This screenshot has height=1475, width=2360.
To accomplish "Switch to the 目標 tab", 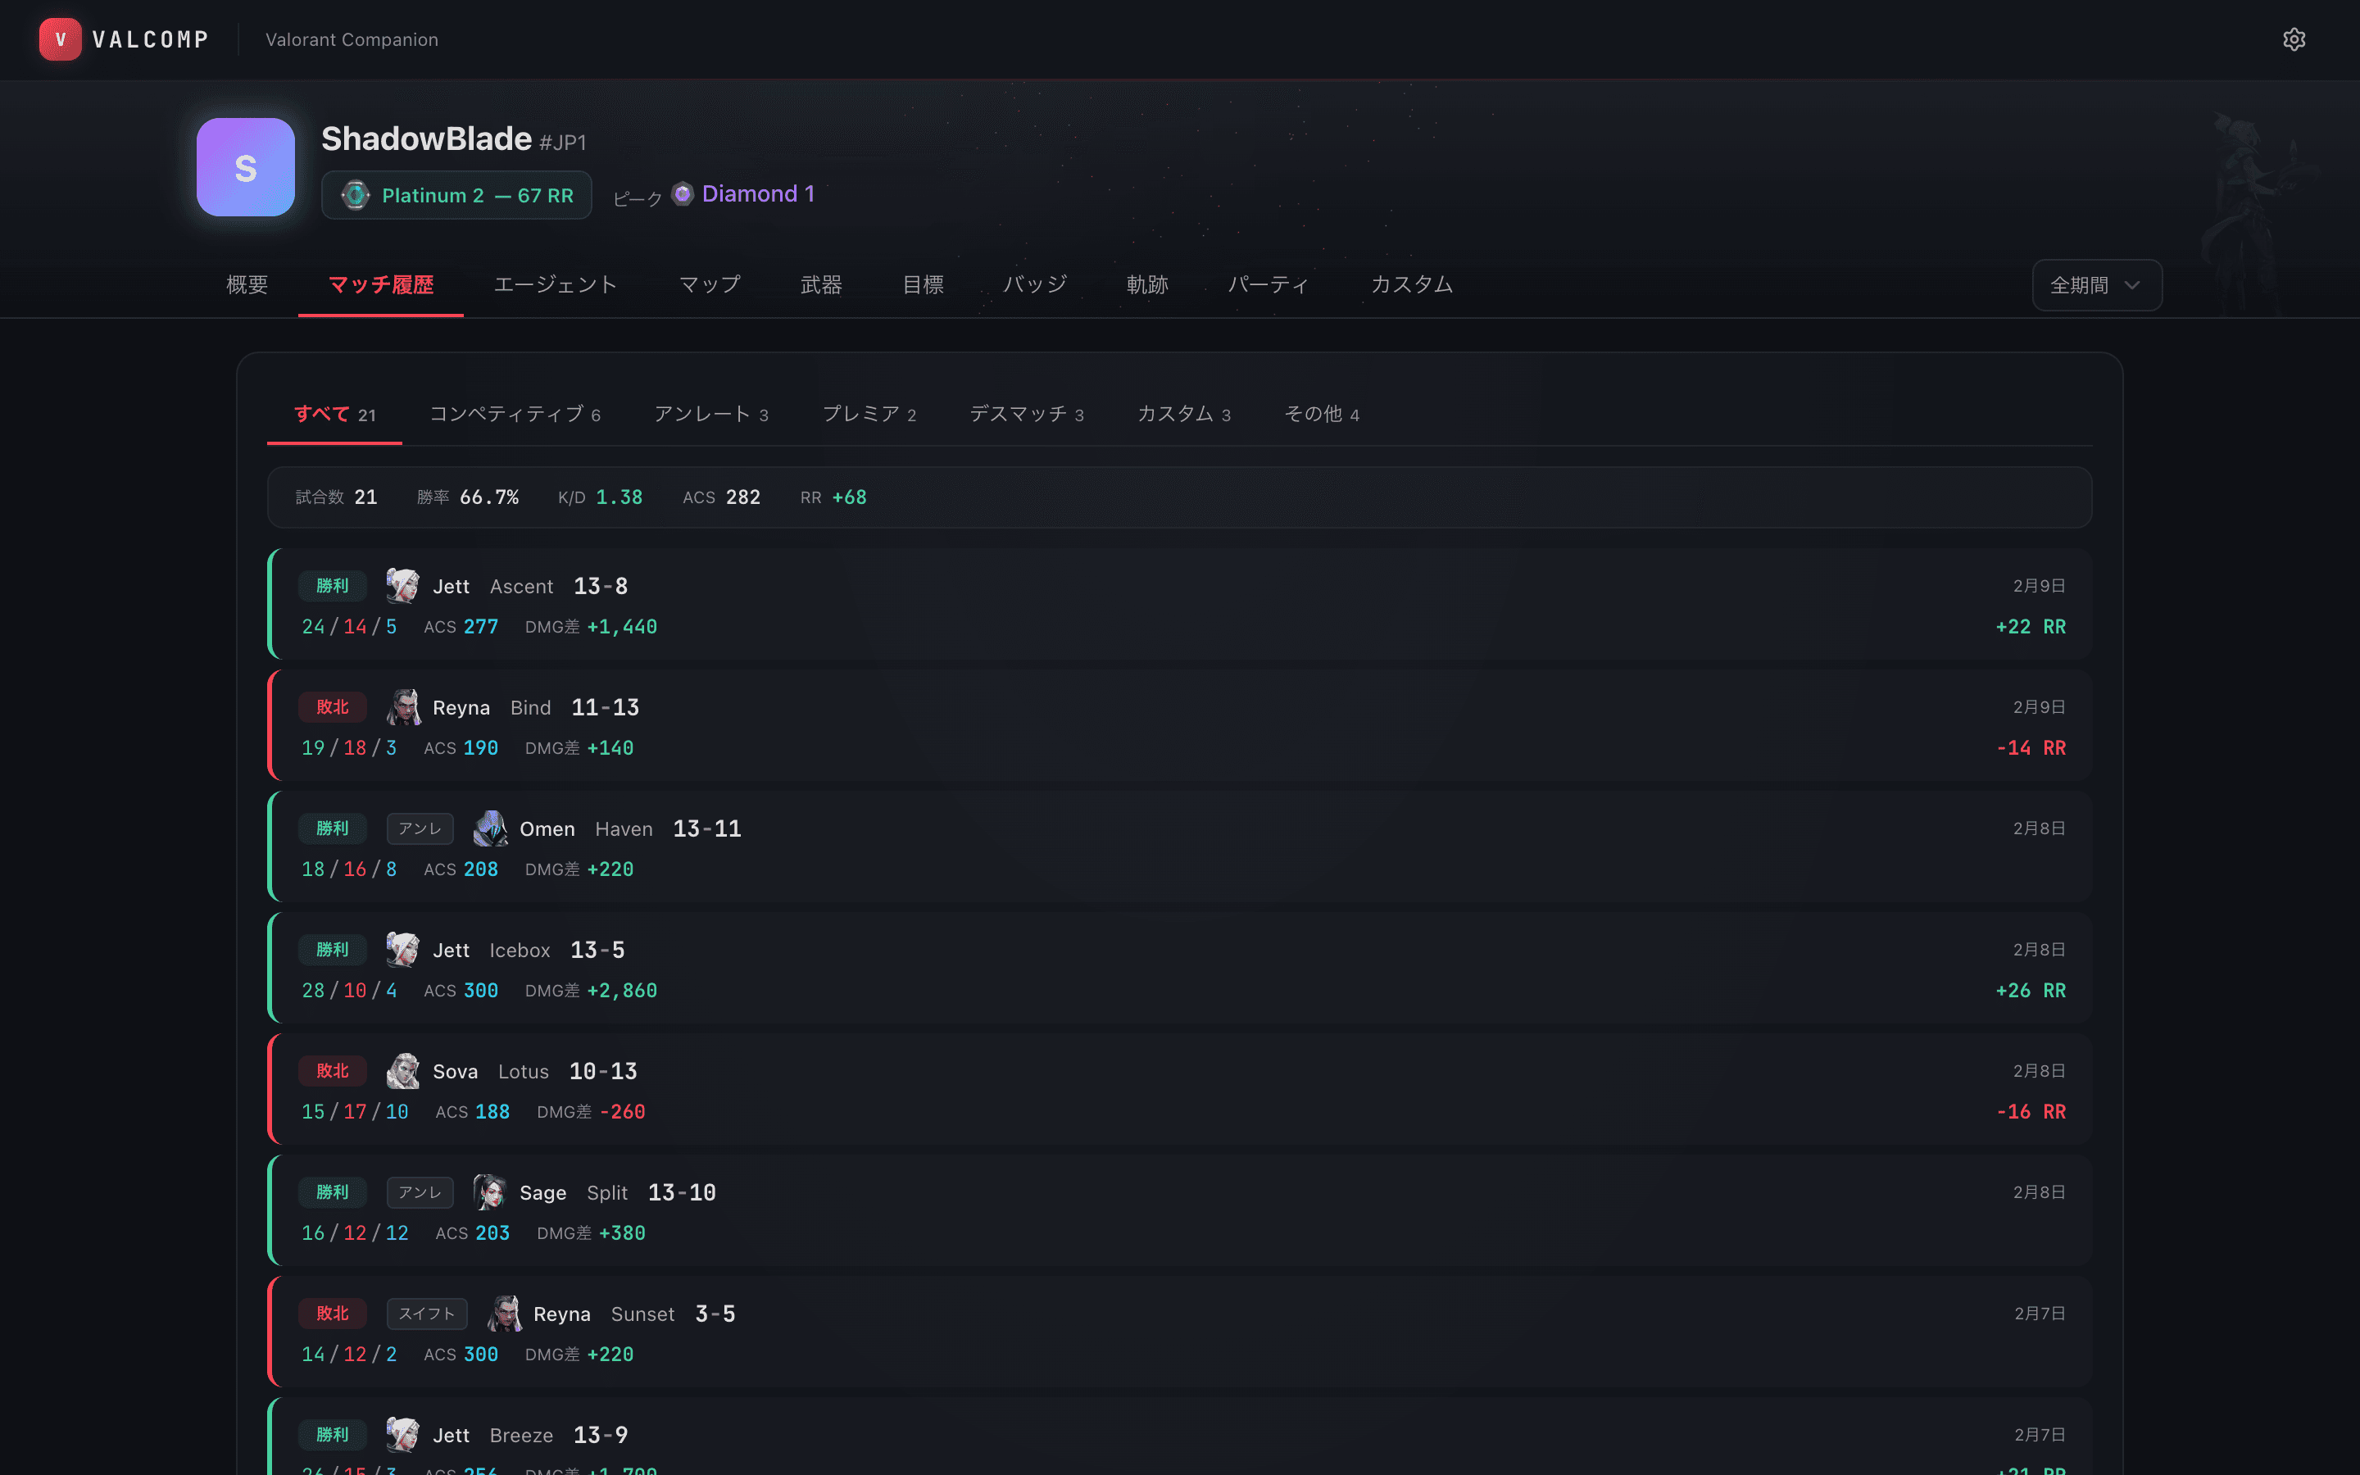I will 923,285.
